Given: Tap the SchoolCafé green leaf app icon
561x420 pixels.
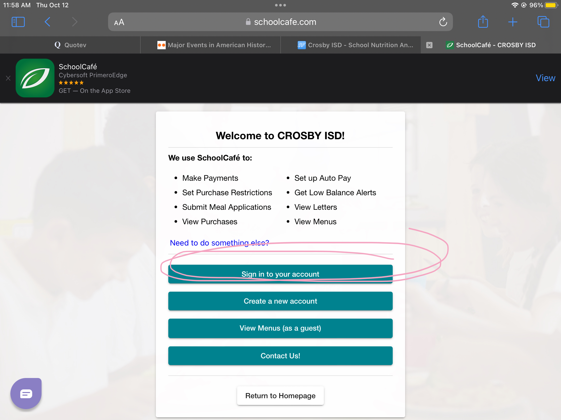Looking at the screenshot, I should tap(35, 78).
